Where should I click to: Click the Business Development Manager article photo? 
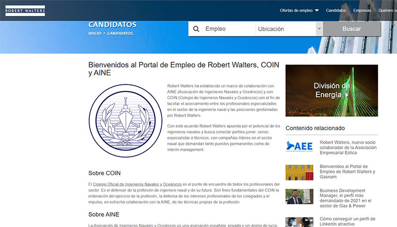click(299, 197)
